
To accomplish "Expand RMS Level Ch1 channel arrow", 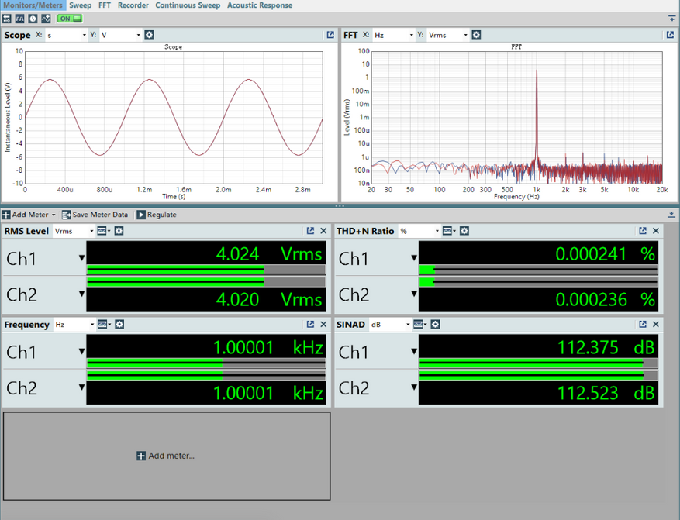I will 81,259.
